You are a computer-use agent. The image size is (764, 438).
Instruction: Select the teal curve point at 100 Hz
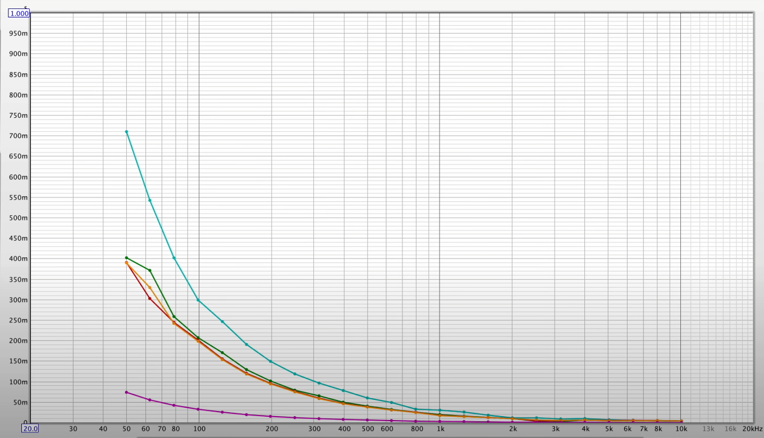click(198, 300)
